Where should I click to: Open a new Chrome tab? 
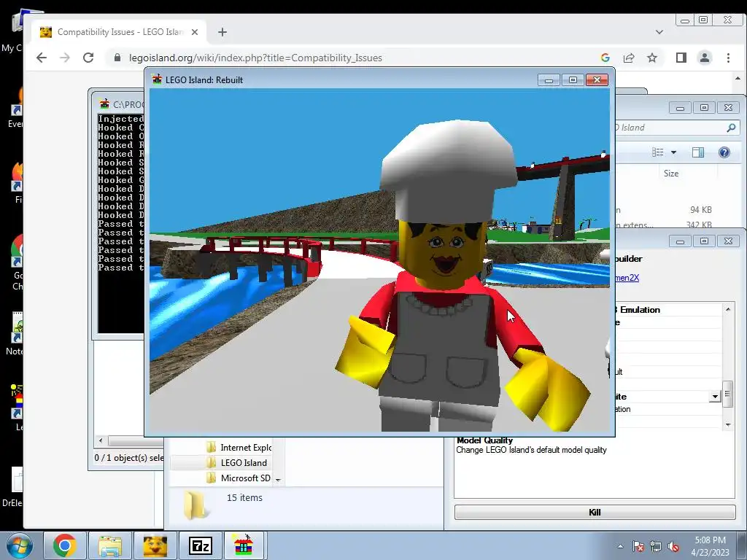click(222, 32)
